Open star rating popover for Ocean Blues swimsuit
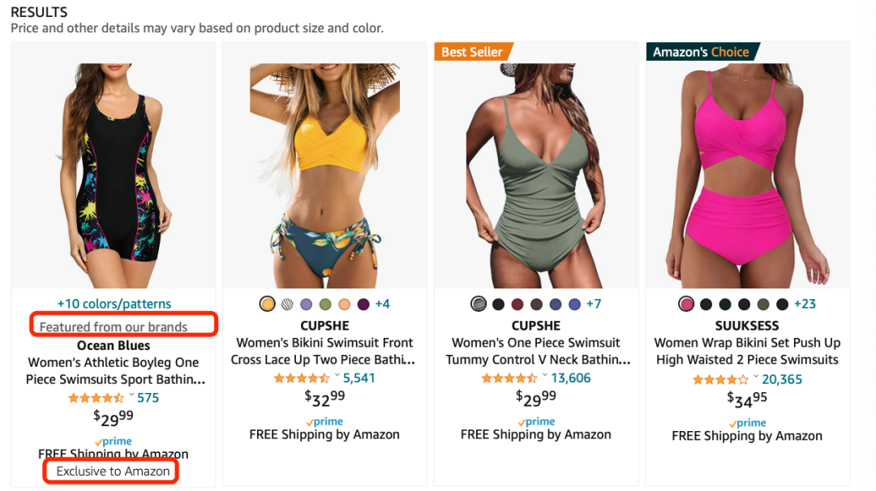Viewport: 876px width, 491px height. click(x=131, y=397)
